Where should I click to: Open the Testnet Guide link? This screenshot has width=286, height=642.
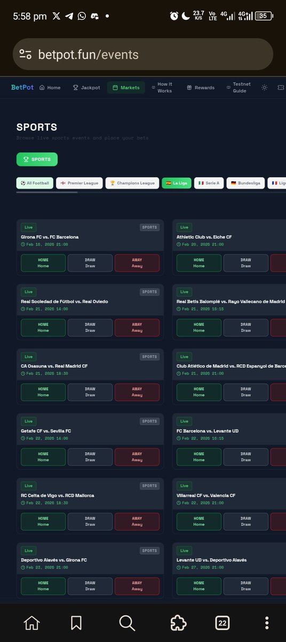tap(238, 87)
